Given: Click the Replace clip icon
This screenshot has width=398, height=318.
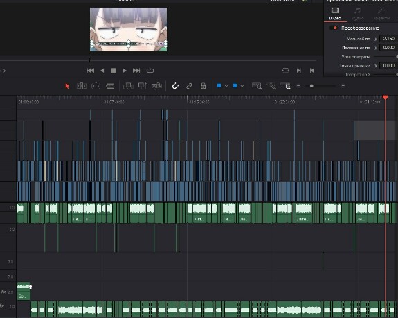Looking at the screenshot, I should [156, 86].
